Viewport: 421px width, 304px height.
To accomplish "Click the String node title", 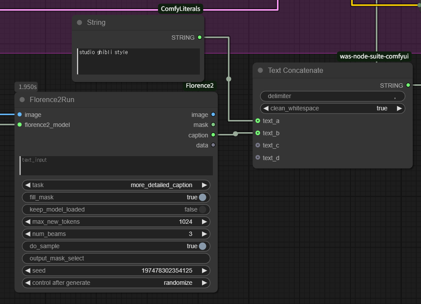I will point(96,23).
